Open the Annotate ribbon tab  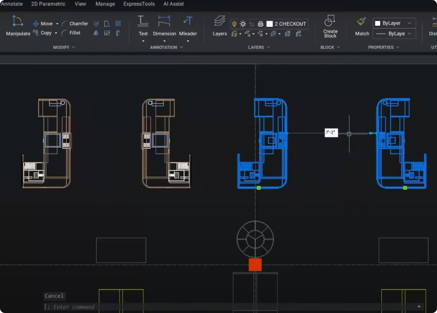click(x=11, y=4)
